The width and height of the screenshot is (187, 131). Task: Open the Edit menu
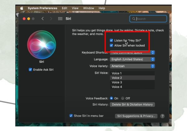click(x=65, y=8)
